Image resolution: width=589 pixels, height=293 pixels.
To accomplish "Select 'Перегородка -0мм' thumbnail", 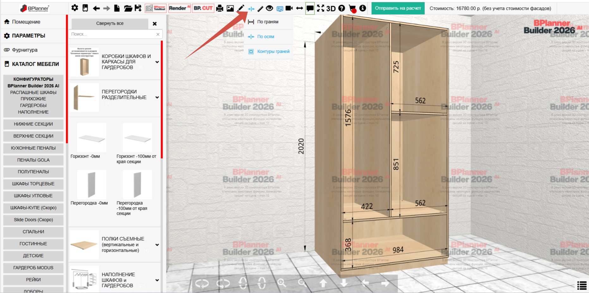I will point(91,185).
